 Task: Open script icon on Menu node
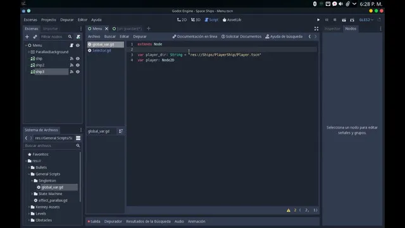72,45
